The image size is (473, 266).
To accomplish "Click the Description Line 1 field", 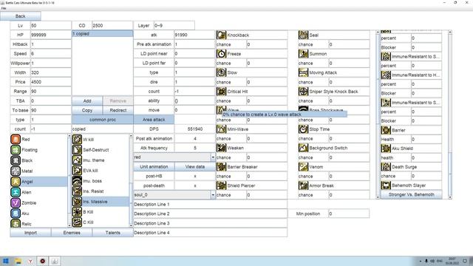I will coord(210,204).
